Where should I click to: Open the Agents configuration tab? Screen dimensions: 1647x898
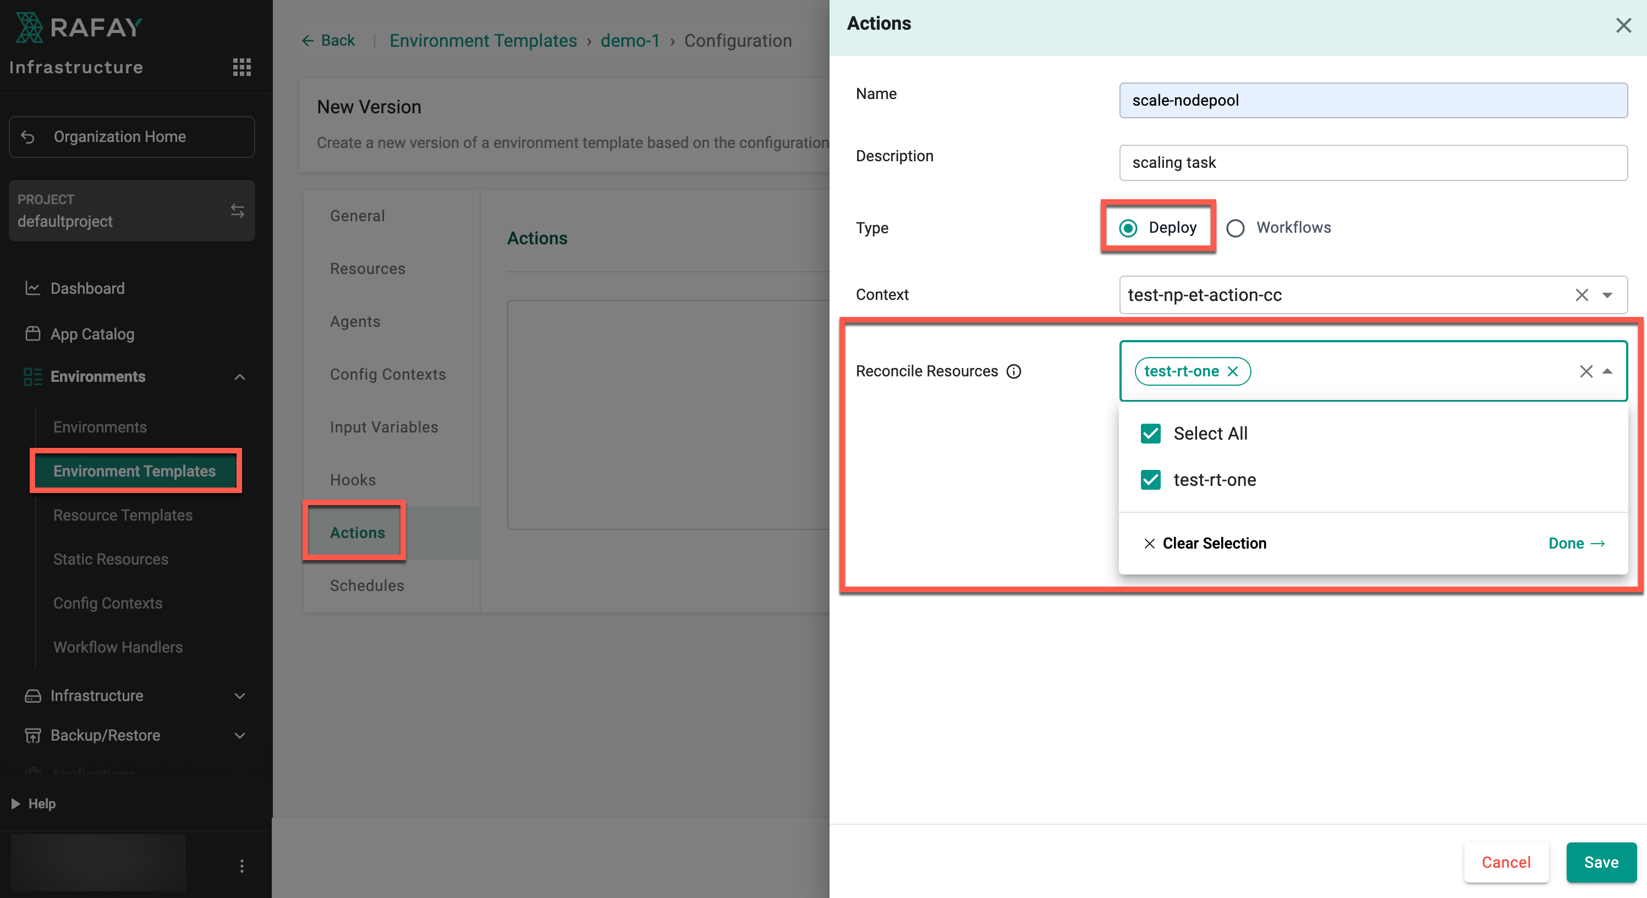355,322
